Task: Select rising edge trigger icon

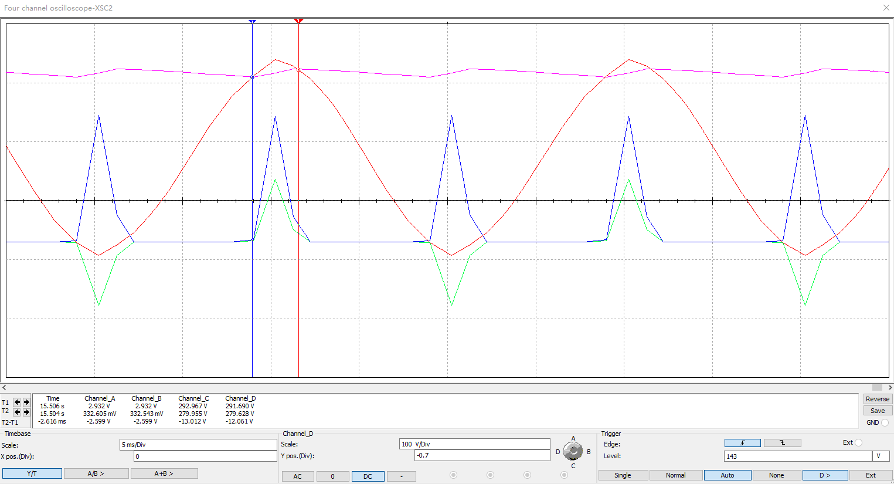Action: click(742, 443)
